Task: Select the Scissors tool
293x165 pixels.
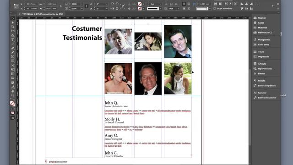Action: (13, 65)
